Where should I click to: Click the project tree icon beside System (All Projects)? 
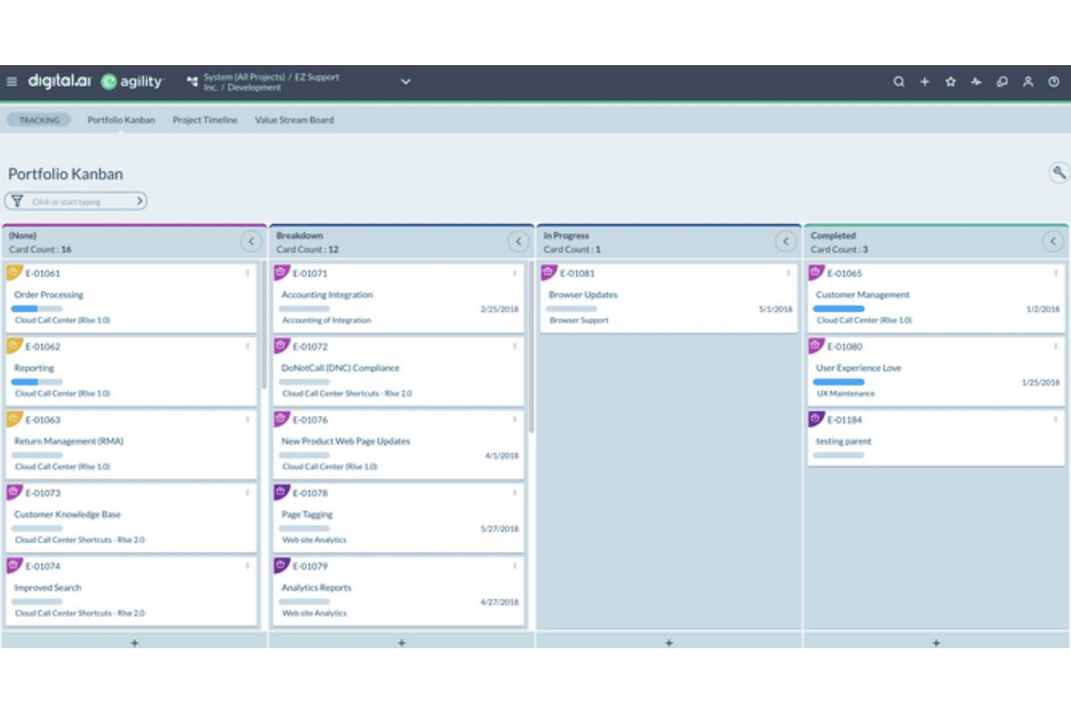pos(192,82)
